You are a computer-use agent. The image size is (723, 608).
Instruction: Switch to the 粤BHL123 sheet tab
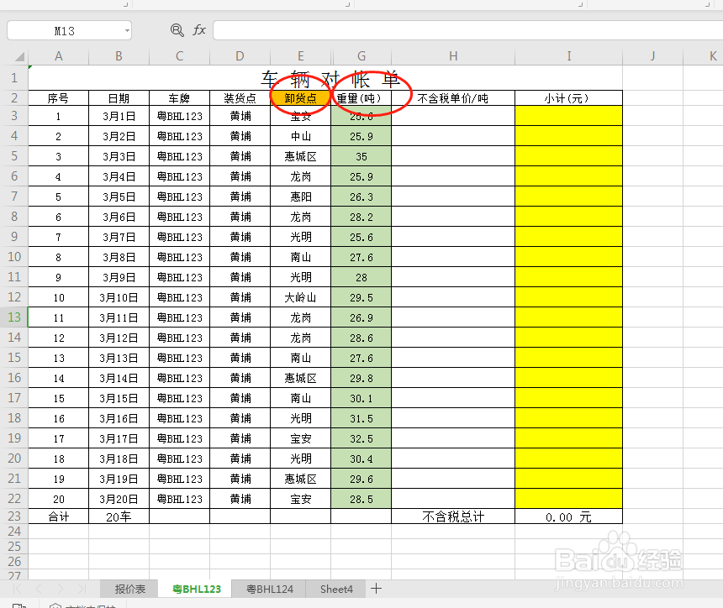tap(197, 590)
